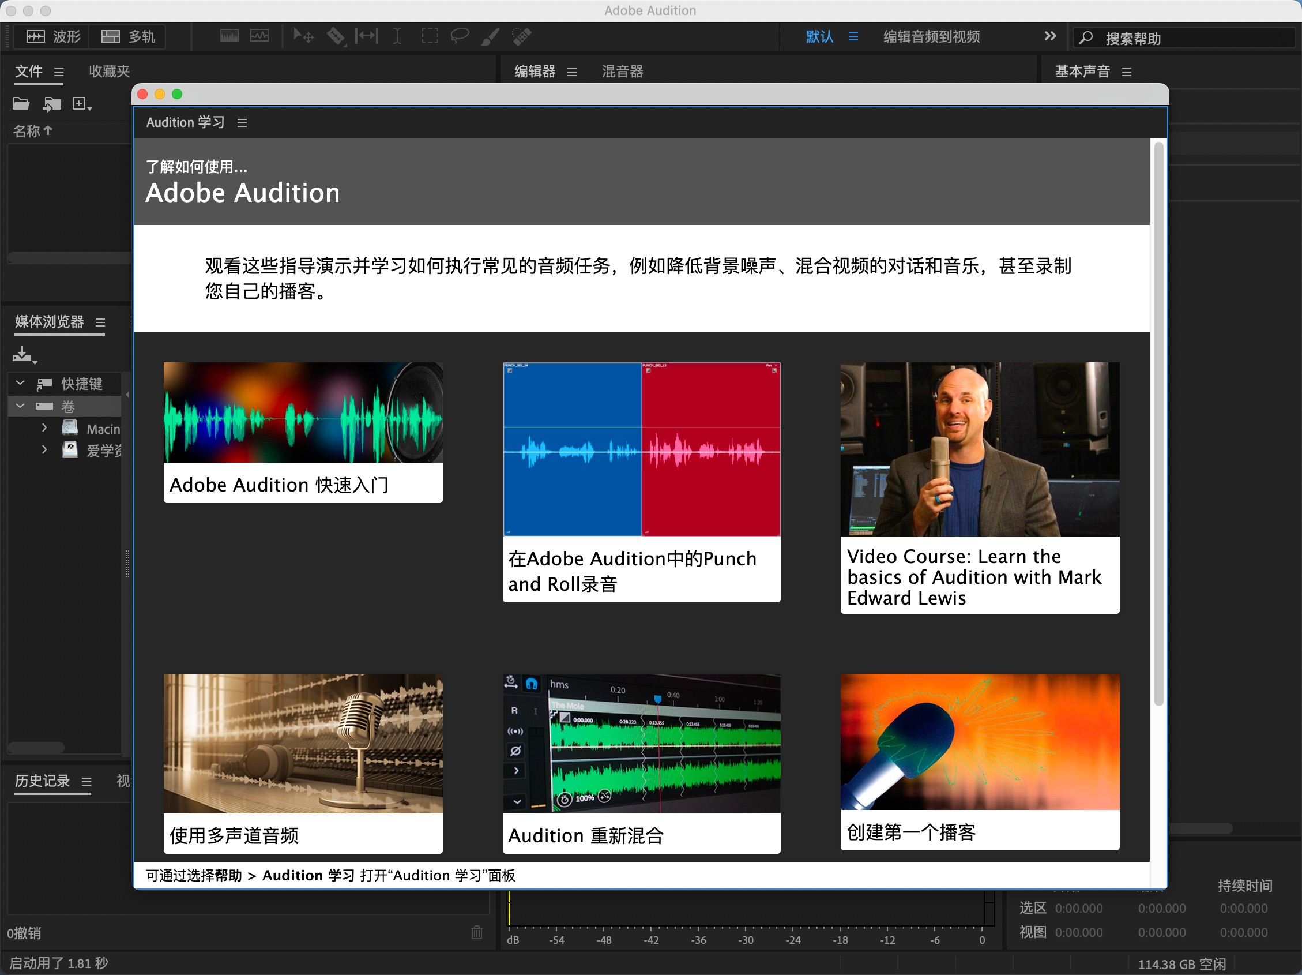Select 编辑音频到视频 workspace
1302x975 pixels.
coord(931,36)
